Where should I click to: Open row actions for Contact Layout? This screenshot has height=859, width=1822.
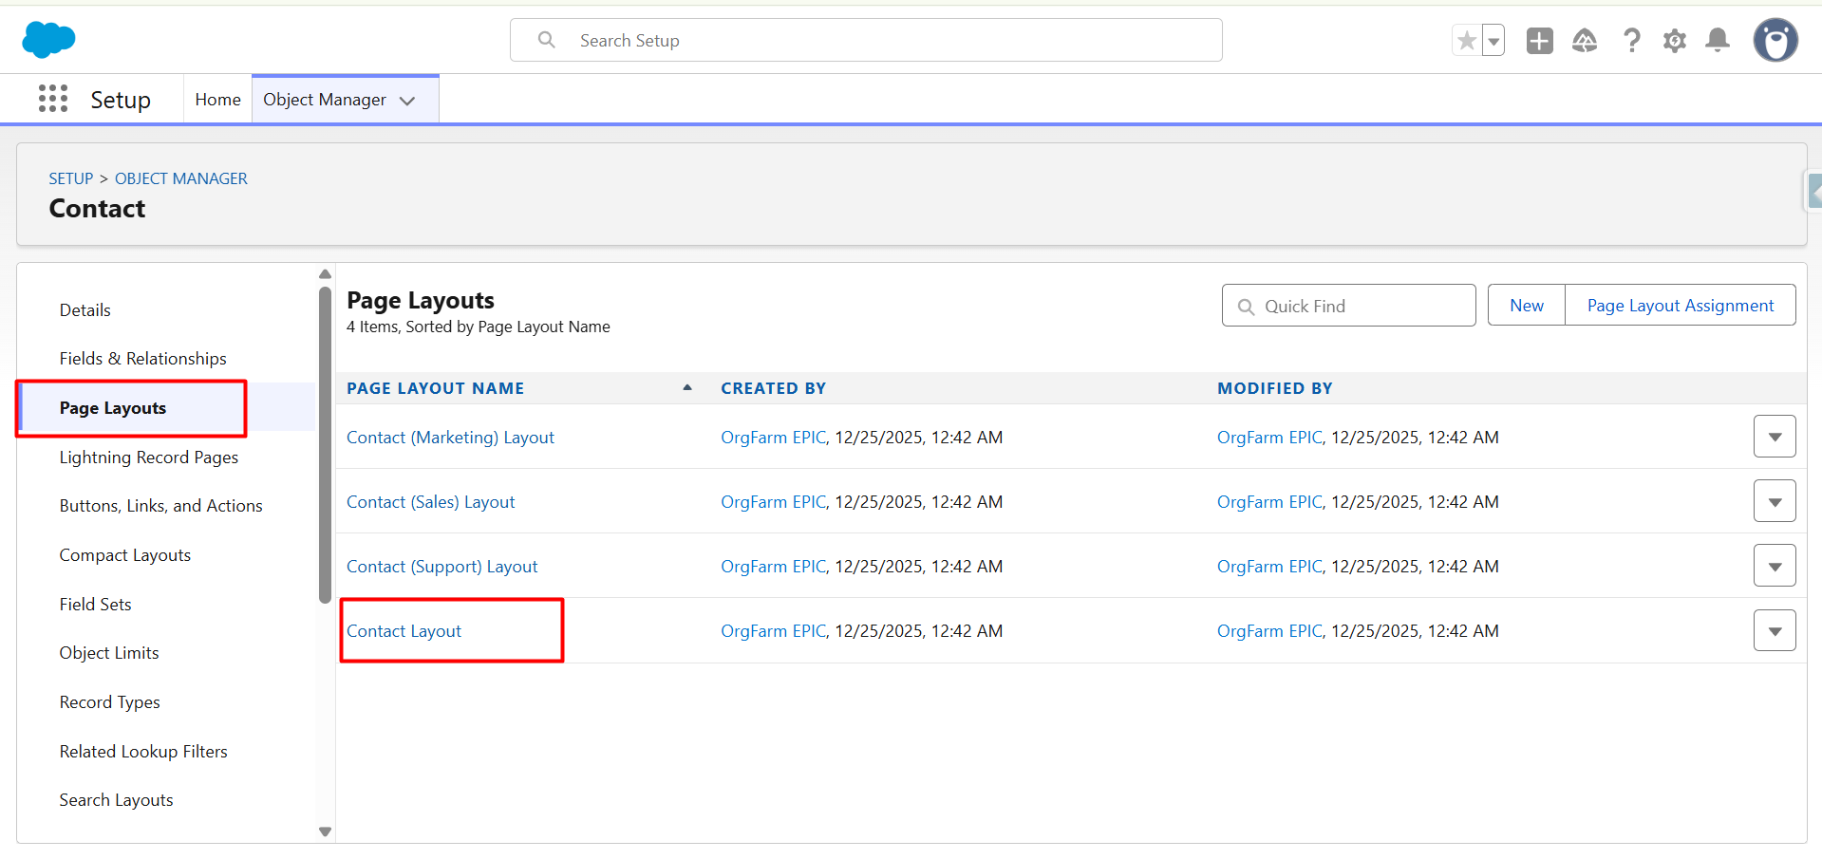tap(1774, 630)
